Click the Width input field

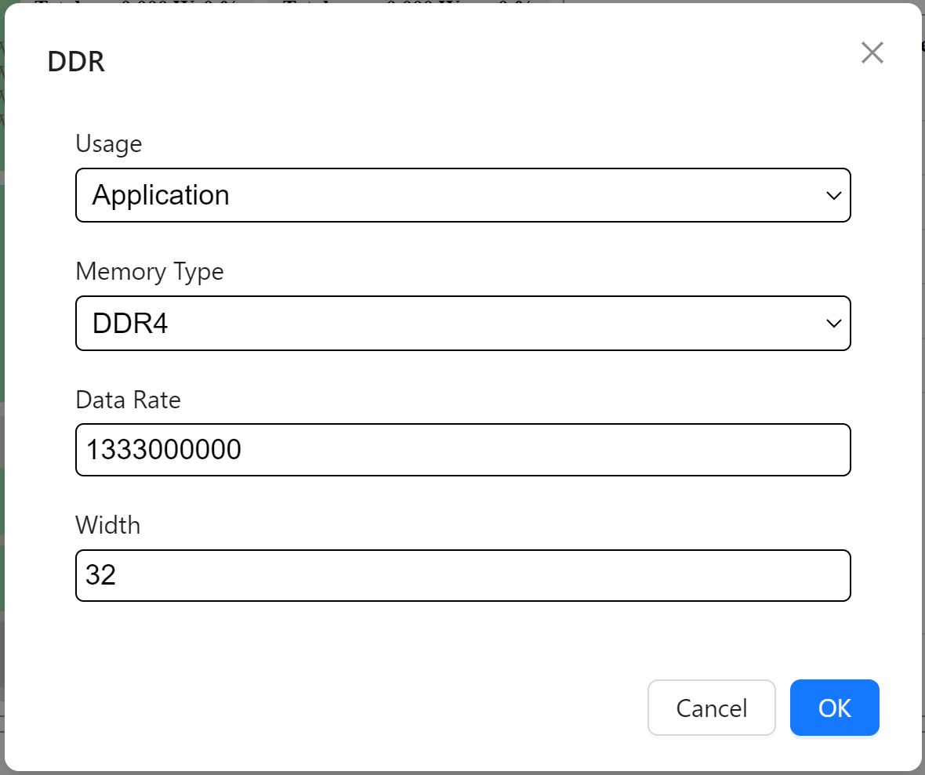(463, 576)
